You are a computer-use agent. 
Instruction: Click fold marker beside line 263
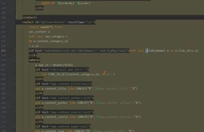coord(14,79)
